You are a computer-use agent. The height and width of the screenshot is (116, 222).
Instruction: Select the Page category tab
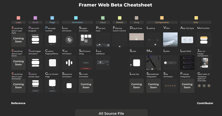52,22
